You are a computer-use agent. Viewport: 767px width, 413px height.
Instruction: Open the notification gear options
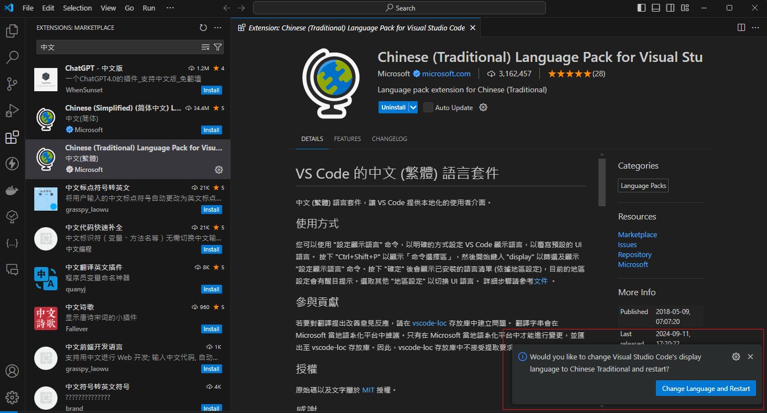pyautogui.click(x=736, y=357)
